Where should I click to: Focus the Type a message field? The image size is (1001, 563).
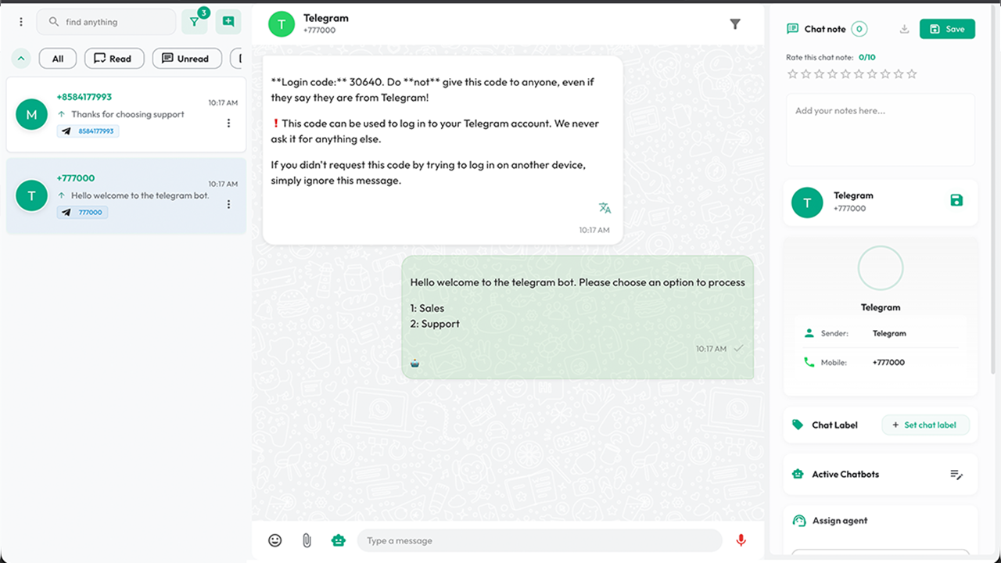(x=540, y=540)
